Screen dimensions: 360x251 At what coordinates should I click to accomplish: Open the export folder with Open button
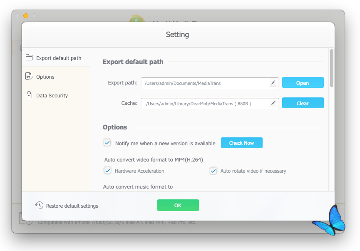[x=303, y=83]
